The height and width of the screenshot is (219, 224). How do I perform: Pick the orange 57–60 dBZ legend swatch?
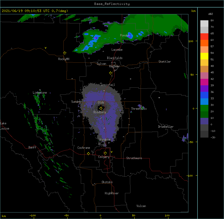[204, 43]
